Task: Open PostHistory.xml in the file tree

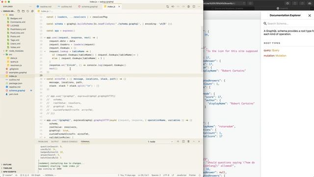Action: pos(18,29)
